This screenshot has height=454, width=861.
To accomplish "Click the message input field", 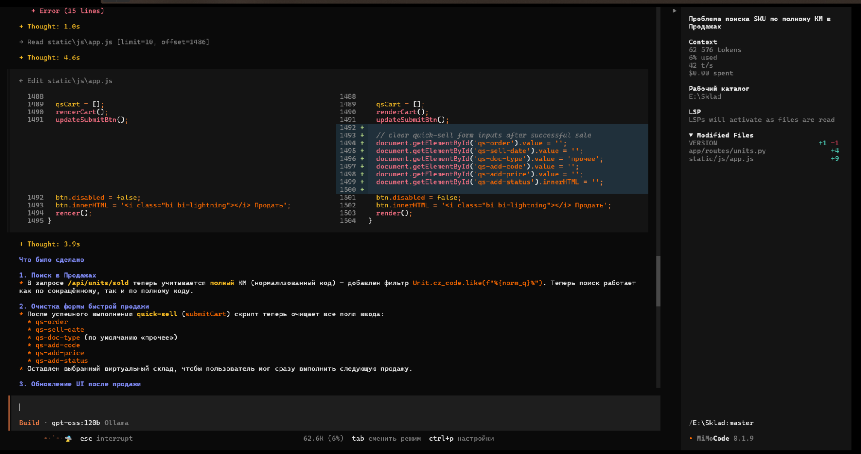I will 334,407.
